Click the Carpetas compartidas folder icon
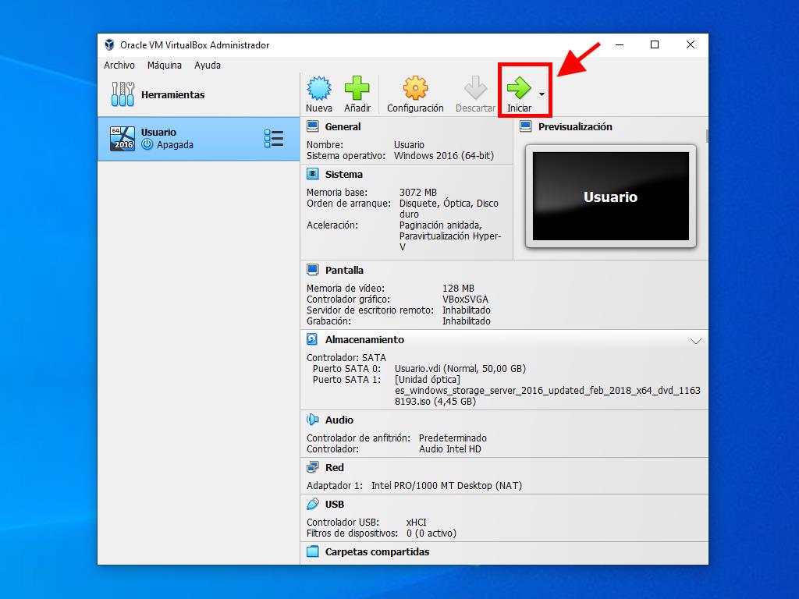799x599 pixels. click(x=312, y=552)
